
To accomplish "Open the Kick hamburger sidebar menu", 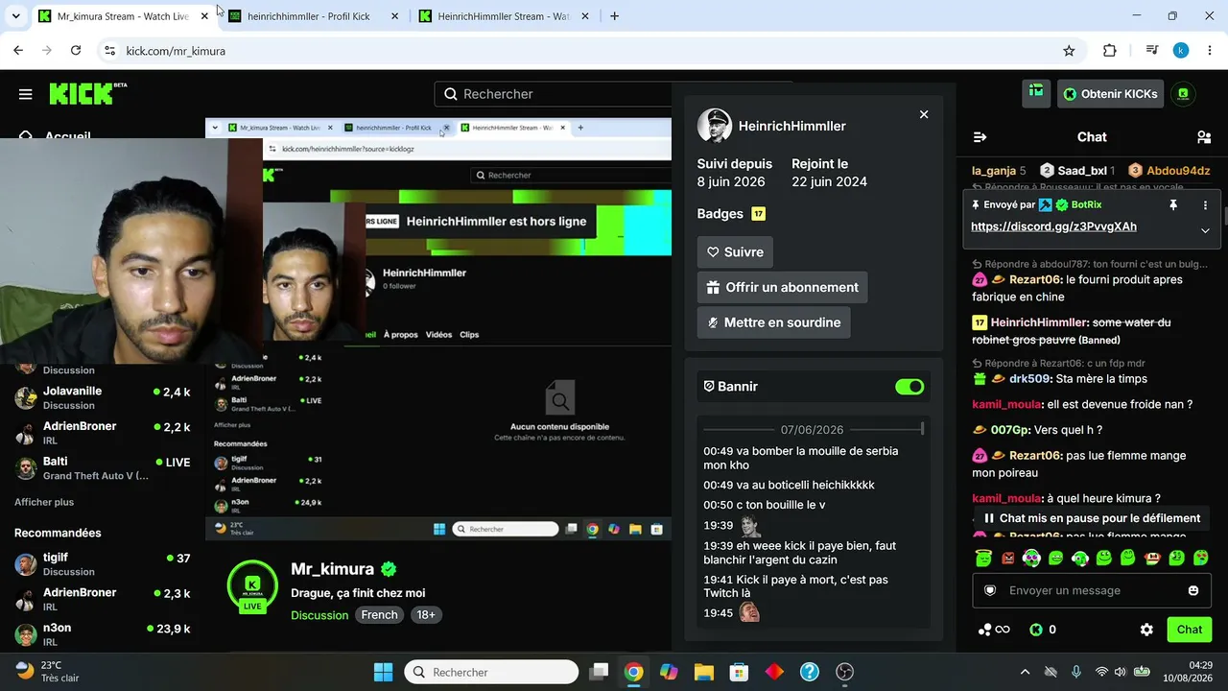I will 26,94.
